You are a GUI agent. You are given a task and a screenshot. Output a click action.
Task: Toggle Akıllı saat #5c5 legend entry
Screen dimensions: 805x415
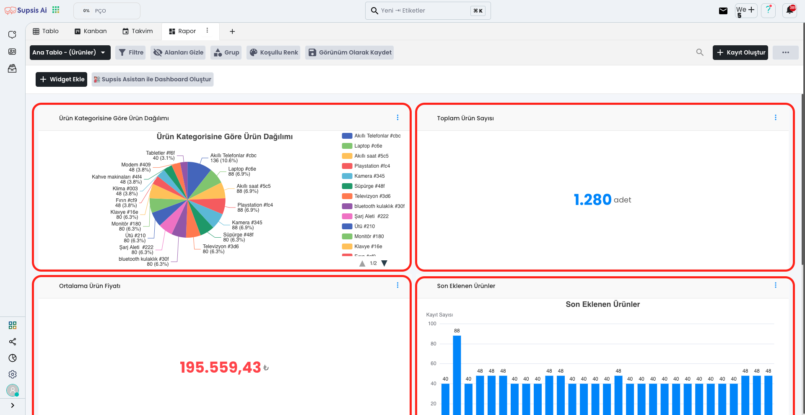365,156
